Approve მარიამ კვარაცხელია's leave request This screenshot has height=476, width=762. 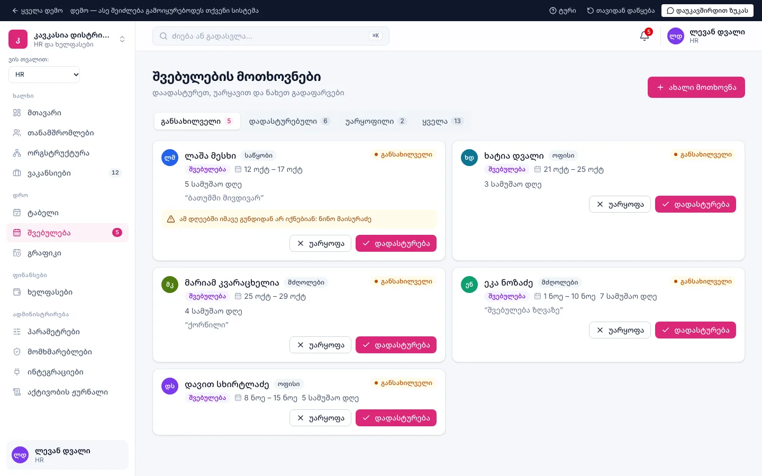[x=396, y=345]
